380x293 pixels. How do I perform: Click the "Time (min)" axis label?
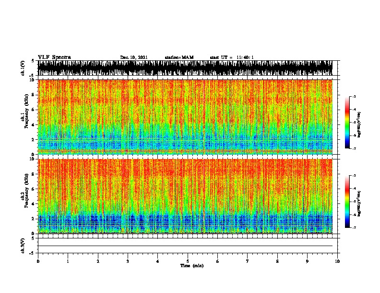(192, 266)
